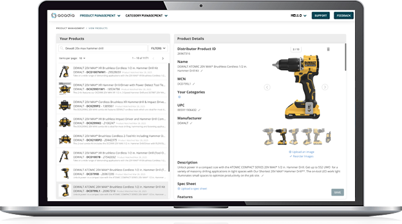Select product row DCD1007B
The height and width of the screenshot is (224, 402).
point(113,156)
